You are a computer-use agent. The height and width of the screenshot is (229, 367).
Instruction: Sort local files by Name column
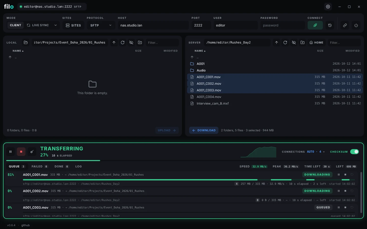pos(18,51)
